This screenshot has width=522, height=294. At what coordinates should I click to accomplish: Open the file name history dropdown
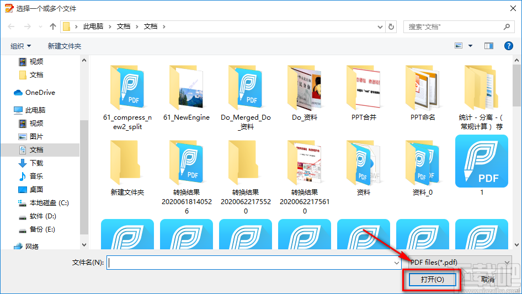click(397, 263)
